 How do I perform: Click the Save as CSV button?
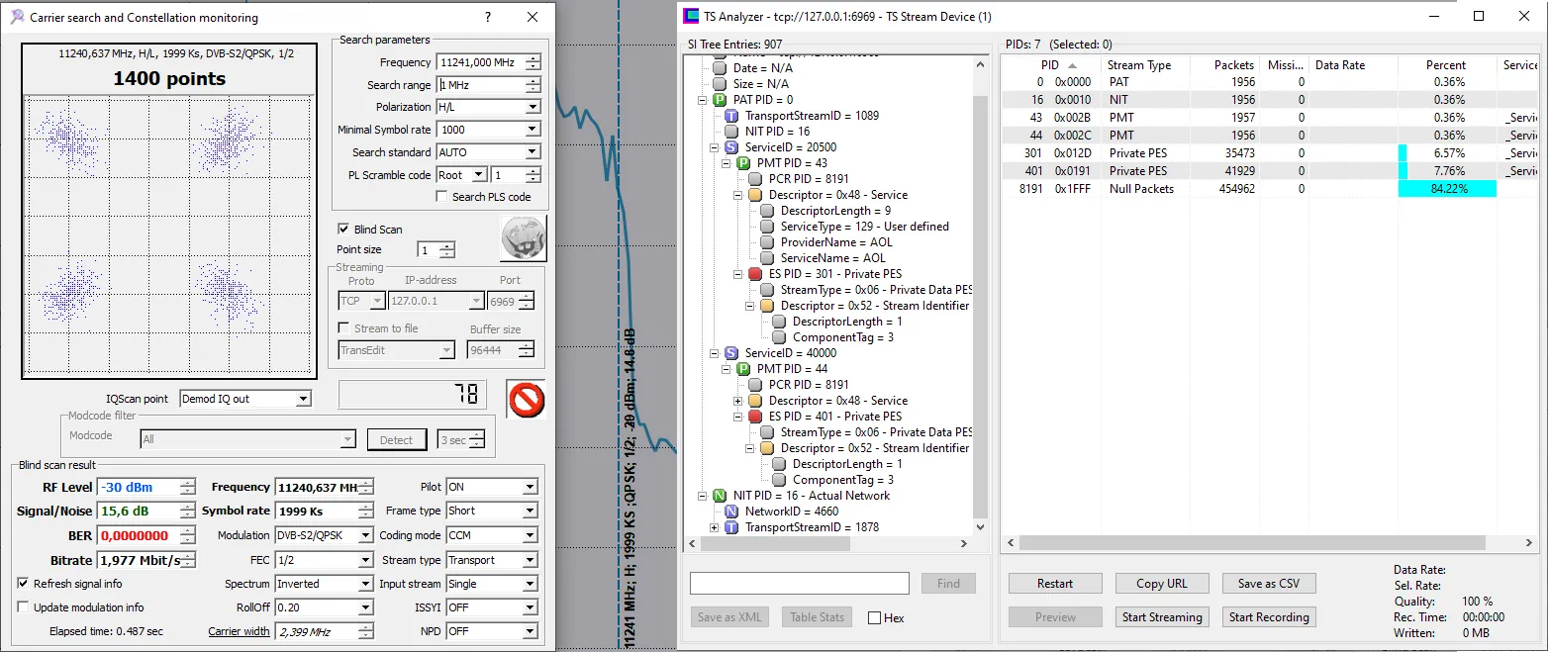pyautogui.click(x=1268, y=583)
